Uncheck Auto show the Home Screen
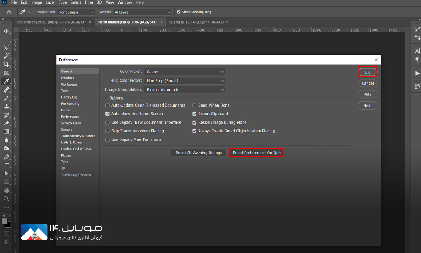 coord(107,114)
